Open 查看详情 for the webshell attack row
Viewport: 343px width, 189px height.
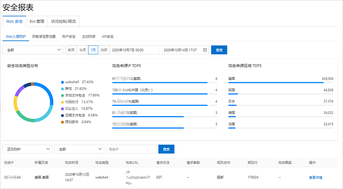[316, 177]
